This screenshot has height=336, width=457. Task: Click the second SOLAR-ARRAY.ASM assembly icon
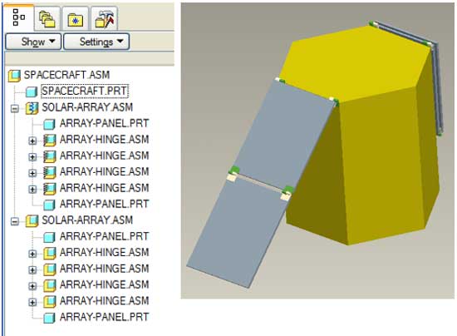coord(32,220)
